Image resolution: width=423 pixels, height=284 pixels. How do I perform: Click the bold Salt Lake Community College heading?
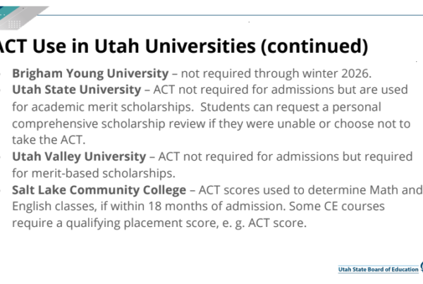[99, 190]
